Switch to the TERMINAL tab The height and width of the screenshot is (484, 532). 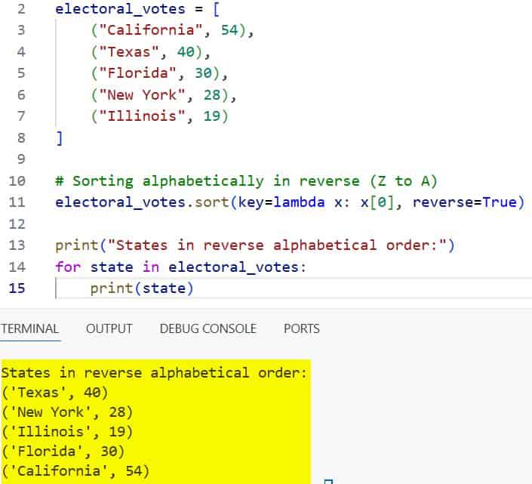29,328
